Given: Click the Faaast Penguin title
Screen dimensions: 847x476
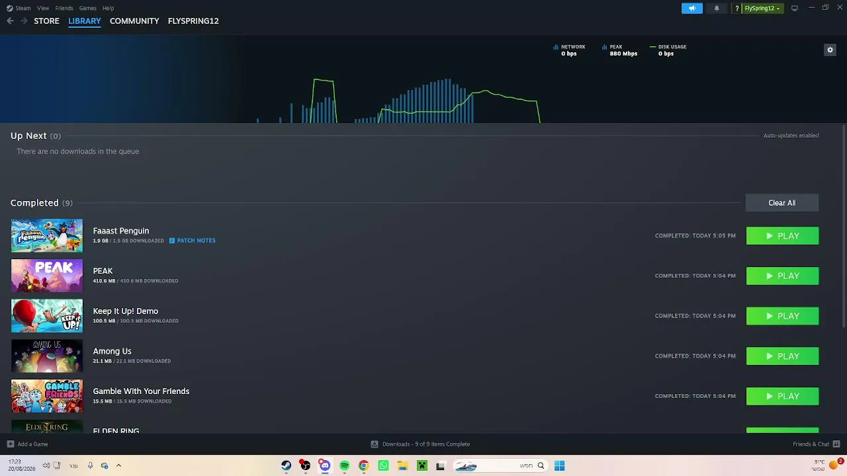Looking at the screenshot, I should tap(121, 231).
